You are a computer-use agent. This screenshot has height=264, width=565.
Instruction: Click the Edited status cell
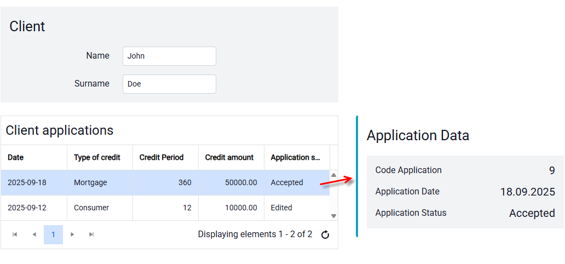tap(297, 208)
